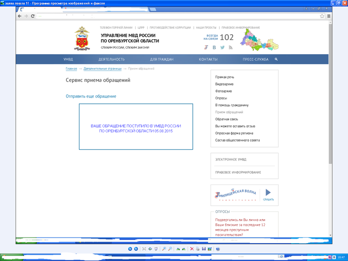
Task: Click ТЕЛЕФОН ГОРЯЧЕЙ ЛИНИИ top link
Action: pyautogui.click(x=116, y=27)
